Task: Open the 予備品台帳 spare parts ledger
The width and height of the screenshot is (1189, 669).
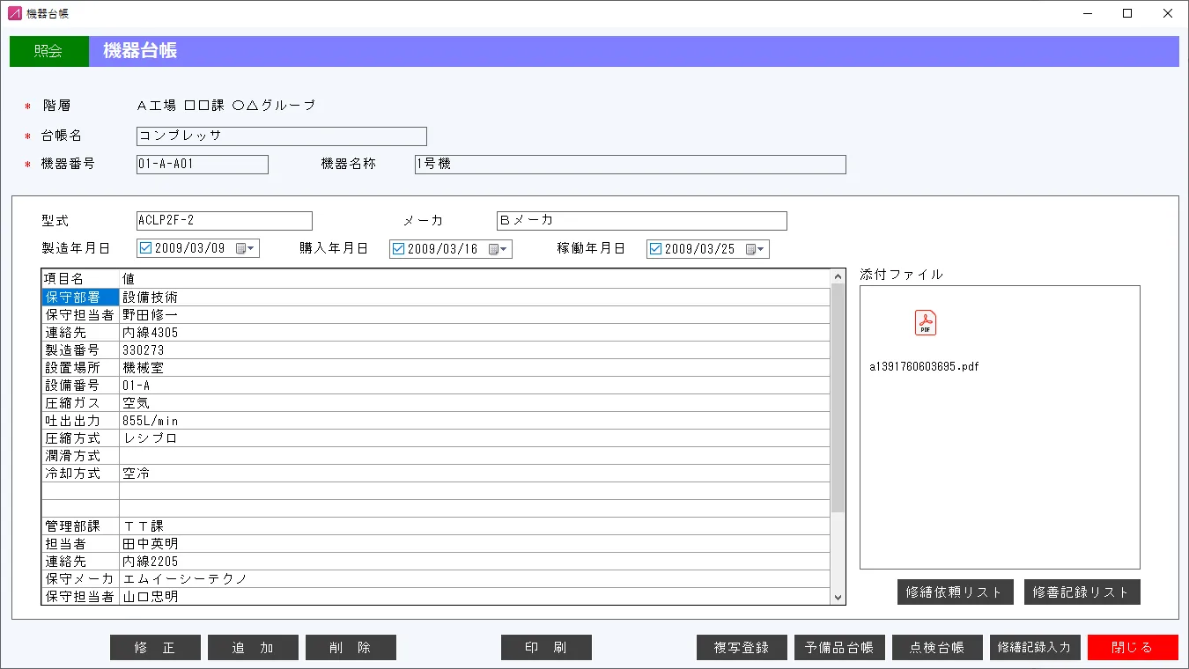Action: coord(839,647)
